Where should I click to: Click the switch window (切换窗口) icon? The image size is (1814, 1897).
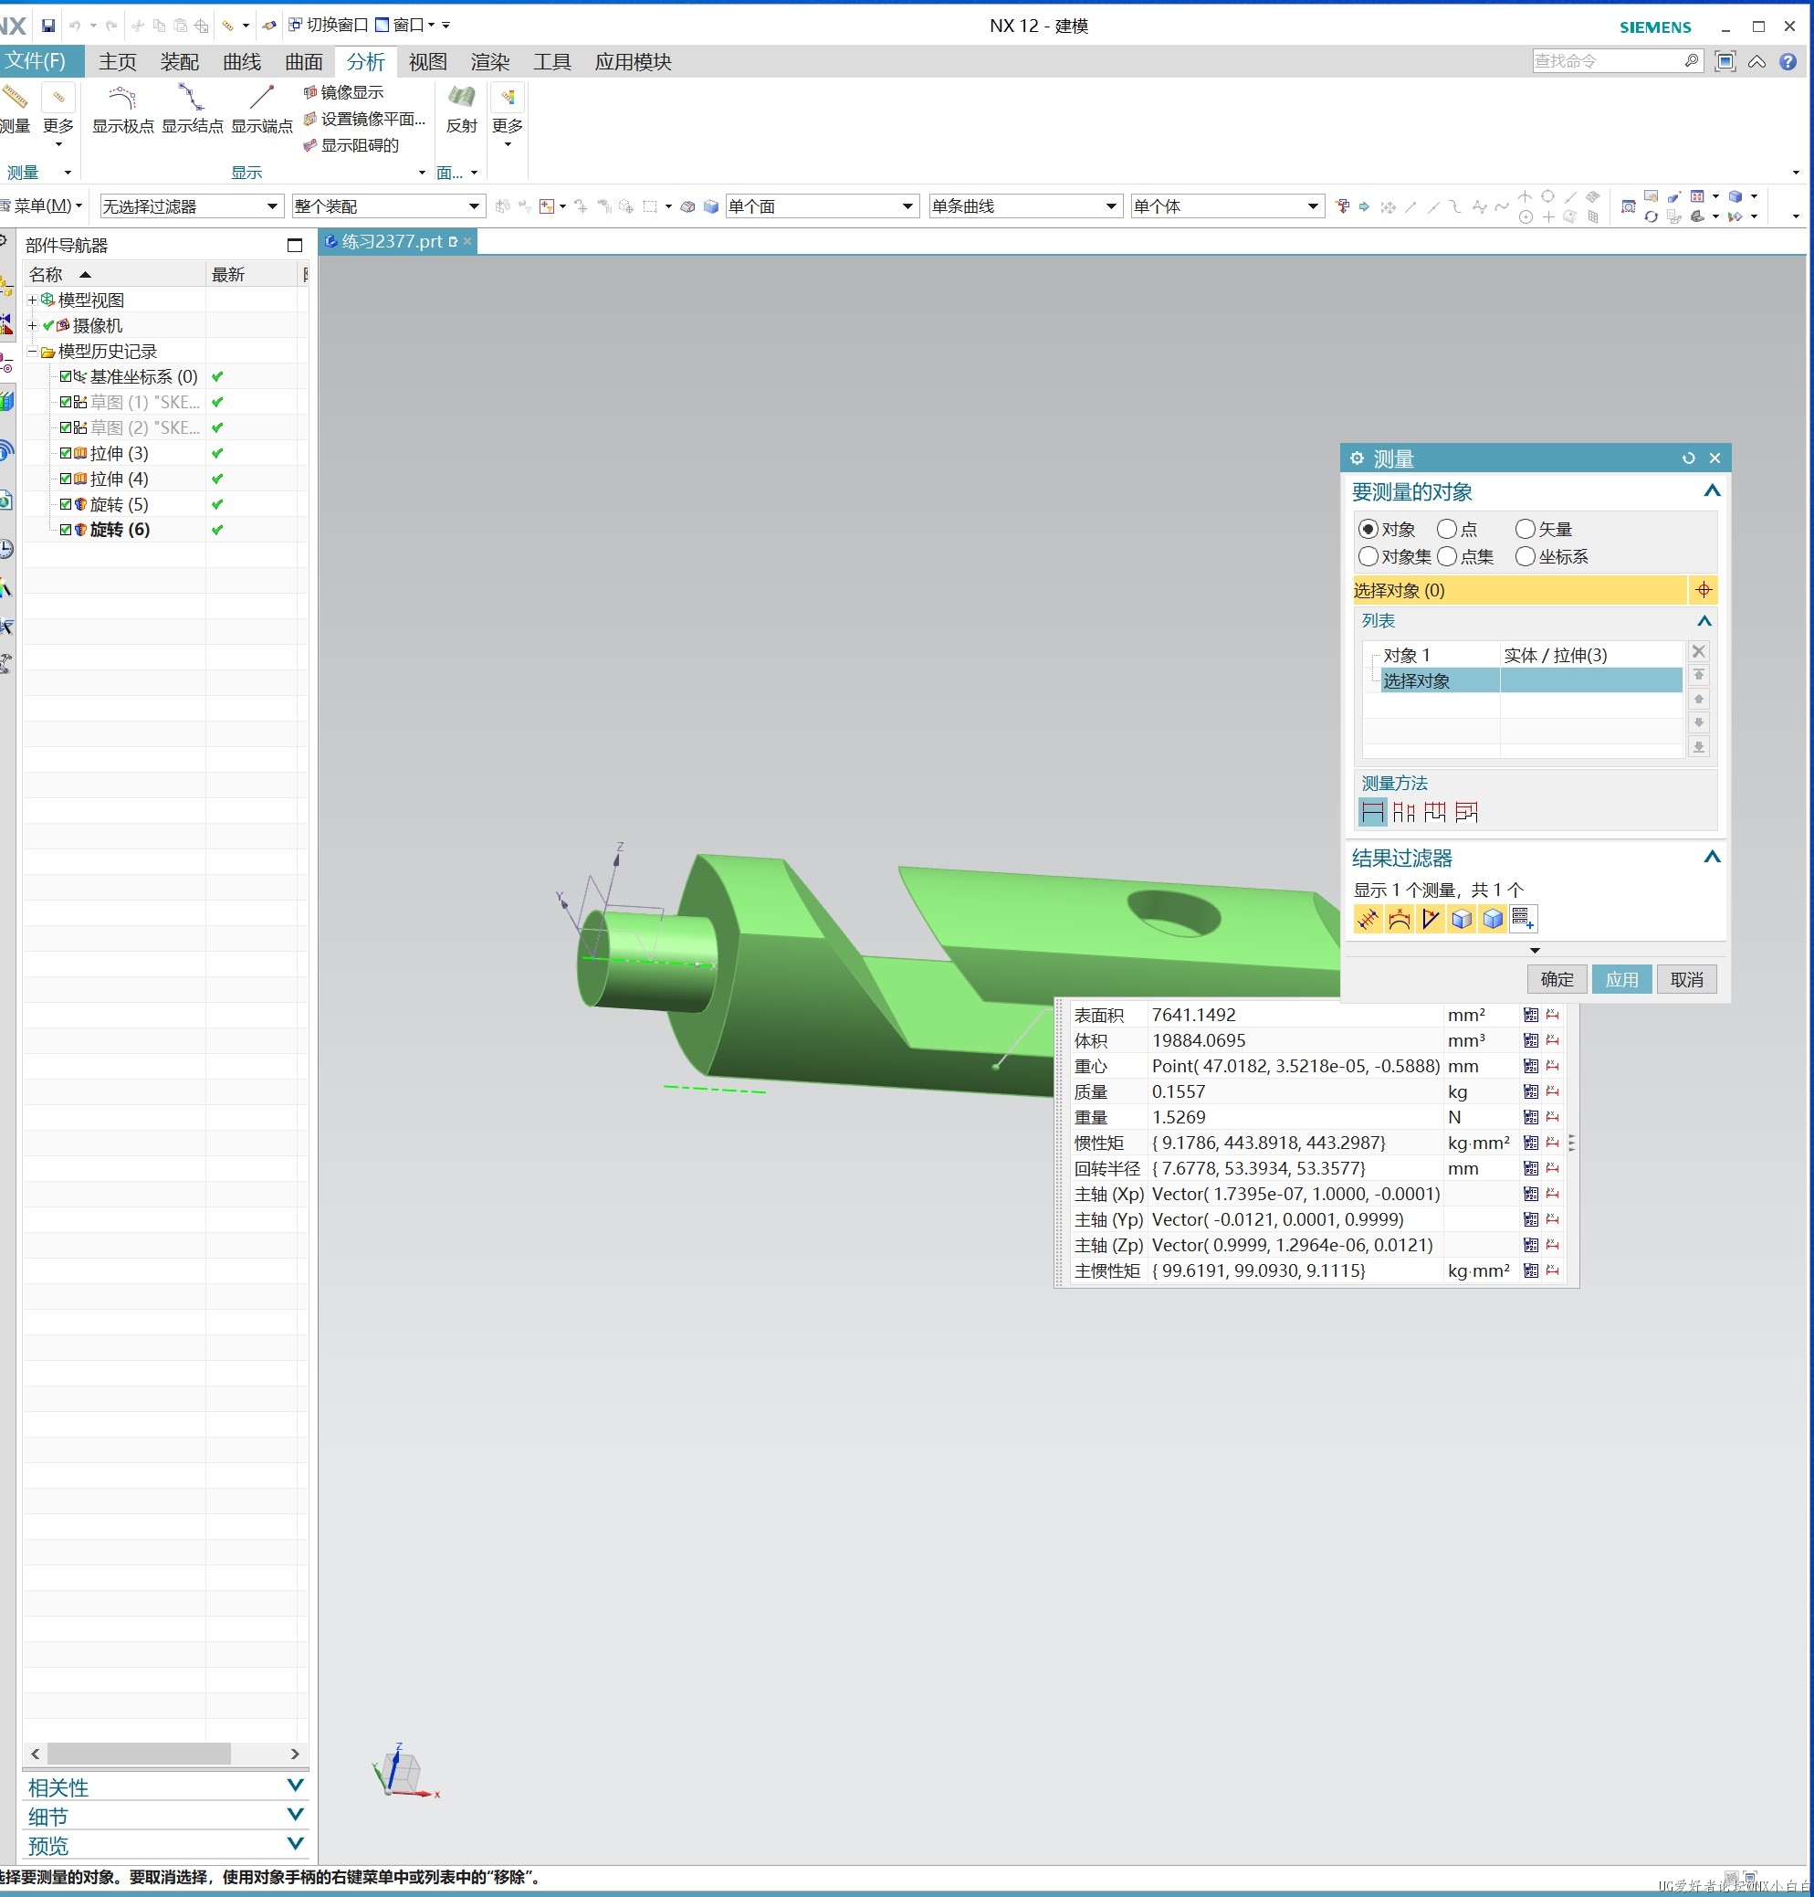pyautogui.click(x=295, y=26)
